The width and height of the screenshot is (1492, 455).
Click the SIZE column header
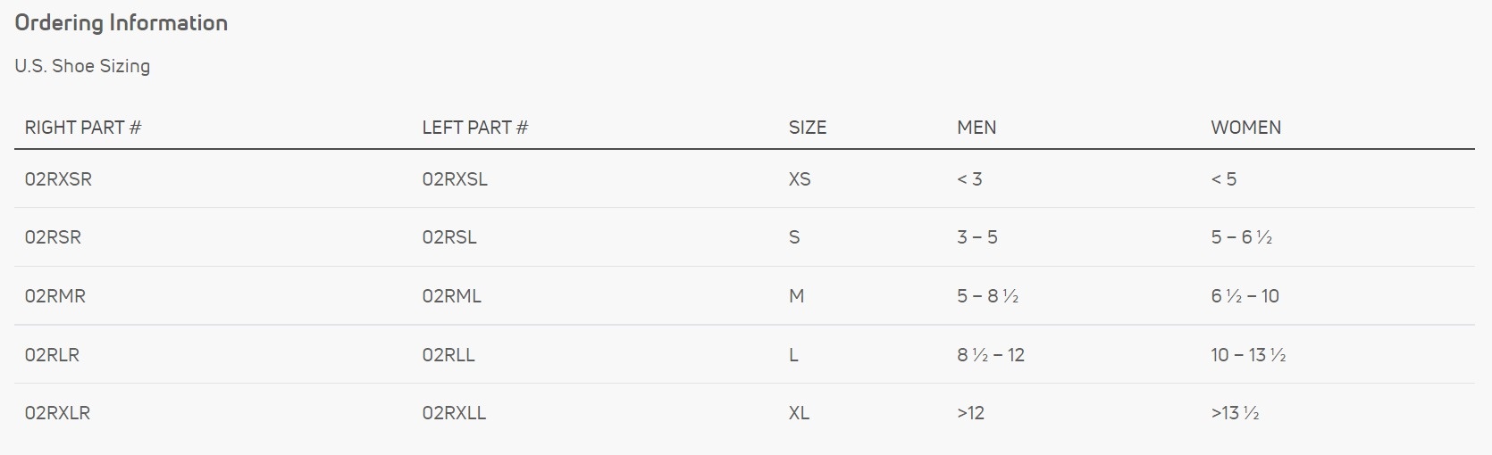807,128
